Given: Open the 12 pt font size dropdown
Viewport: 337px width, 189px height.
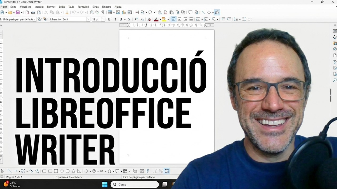Looking at the screenshot, I should pos(103,19).
